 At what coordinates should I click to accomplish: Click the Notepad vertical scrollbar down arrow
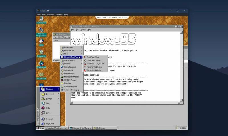pos(181,100)
